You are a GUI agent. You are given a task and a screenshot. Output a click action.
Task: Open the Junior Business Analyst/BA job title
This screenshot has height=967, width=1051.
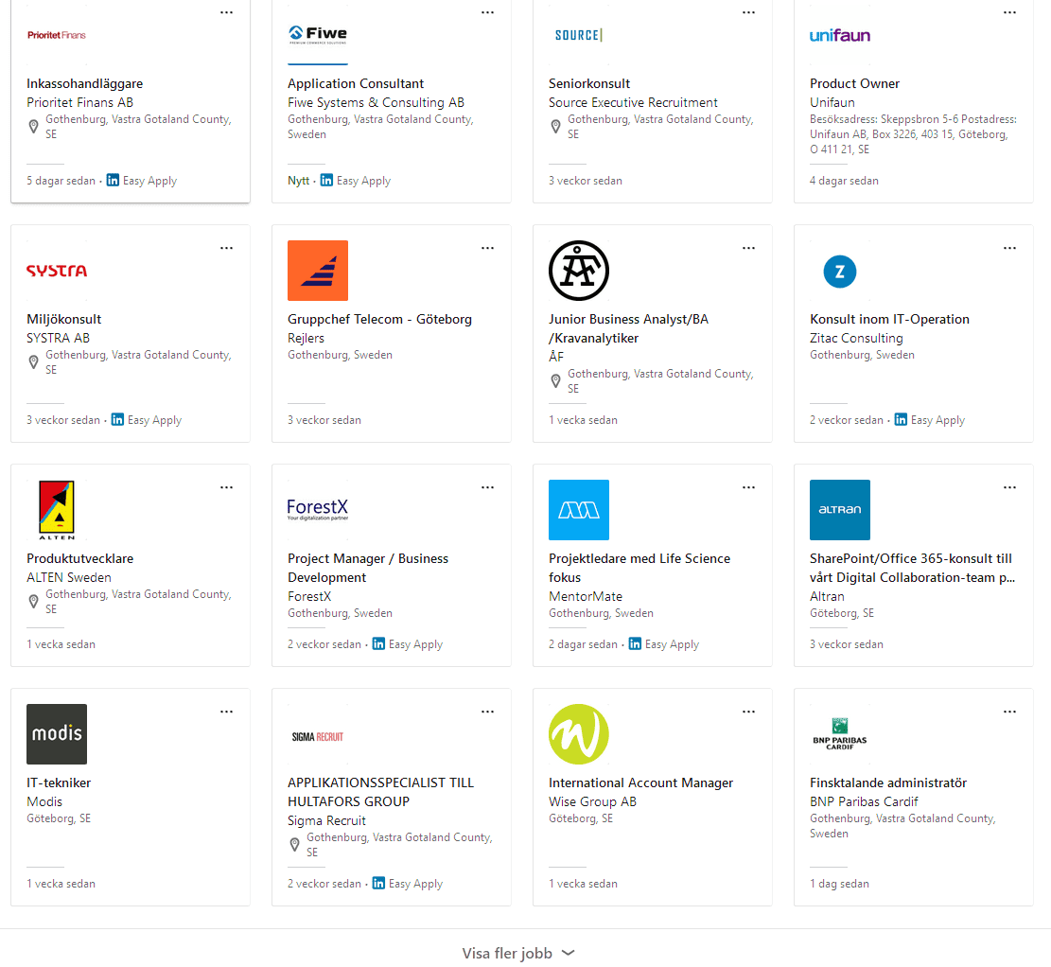628,328
